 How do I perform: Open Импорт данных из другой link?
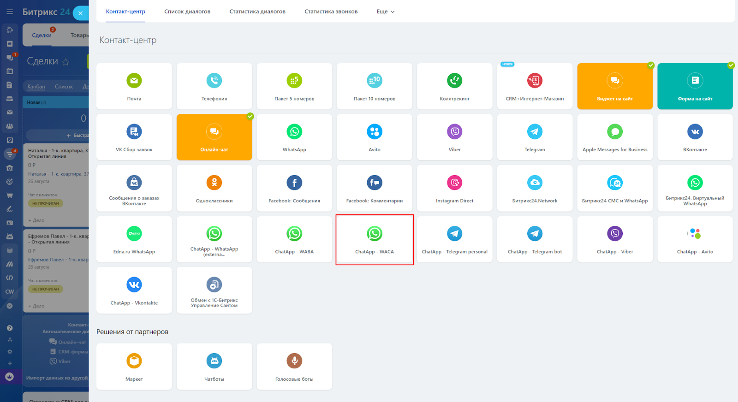tap(57, 378)
